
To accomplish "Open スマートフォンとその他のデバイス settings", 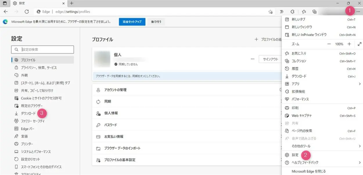I will (x=42, y=167).
